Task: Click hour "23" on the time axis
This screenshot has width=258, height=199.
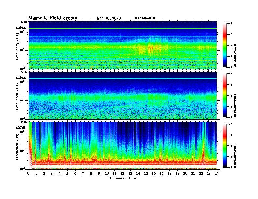Action: click(x=209, y=173)
